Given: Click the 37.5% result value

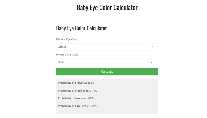Looking at the screenshot, I should tap(93, 91).
